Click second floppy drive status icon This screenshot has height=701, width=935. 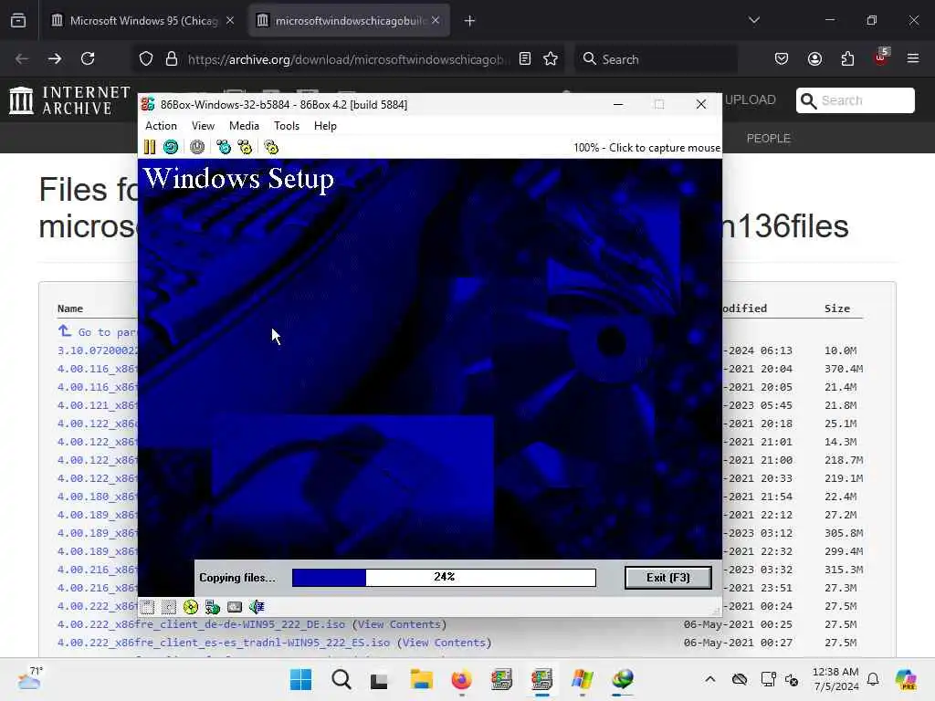[169, 607]
